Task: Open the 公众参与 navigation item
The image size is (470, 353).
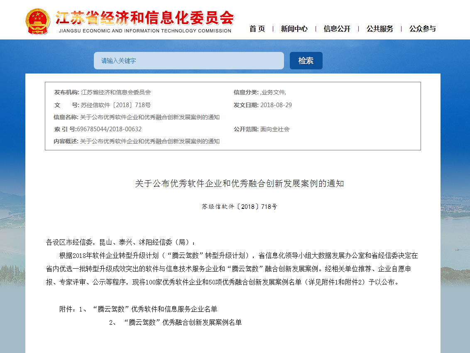Action: coord(422,29)
